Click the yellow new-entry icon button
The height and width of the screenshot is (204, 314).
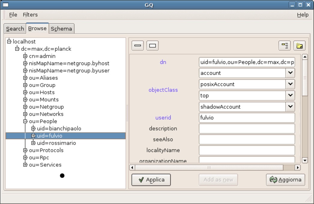[299, 46]
